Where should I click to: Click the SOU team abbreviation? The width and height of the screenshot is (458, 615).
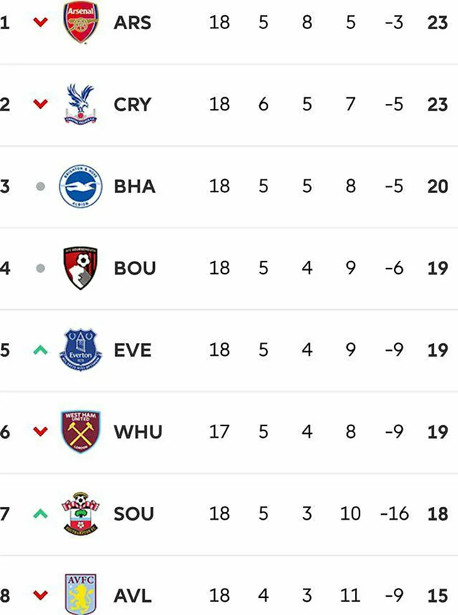134,514
